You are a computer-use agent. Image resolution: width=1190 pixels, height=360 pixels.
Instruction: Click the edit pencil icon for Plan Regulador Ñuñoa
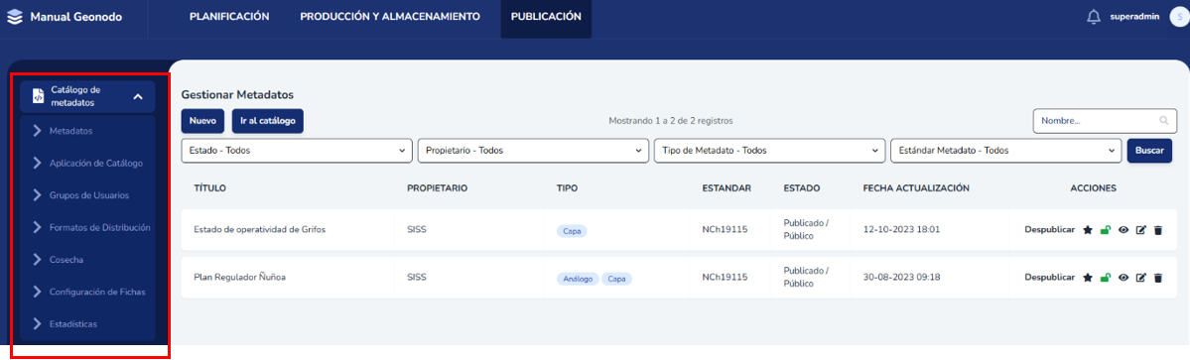[x=1140, y=278]
